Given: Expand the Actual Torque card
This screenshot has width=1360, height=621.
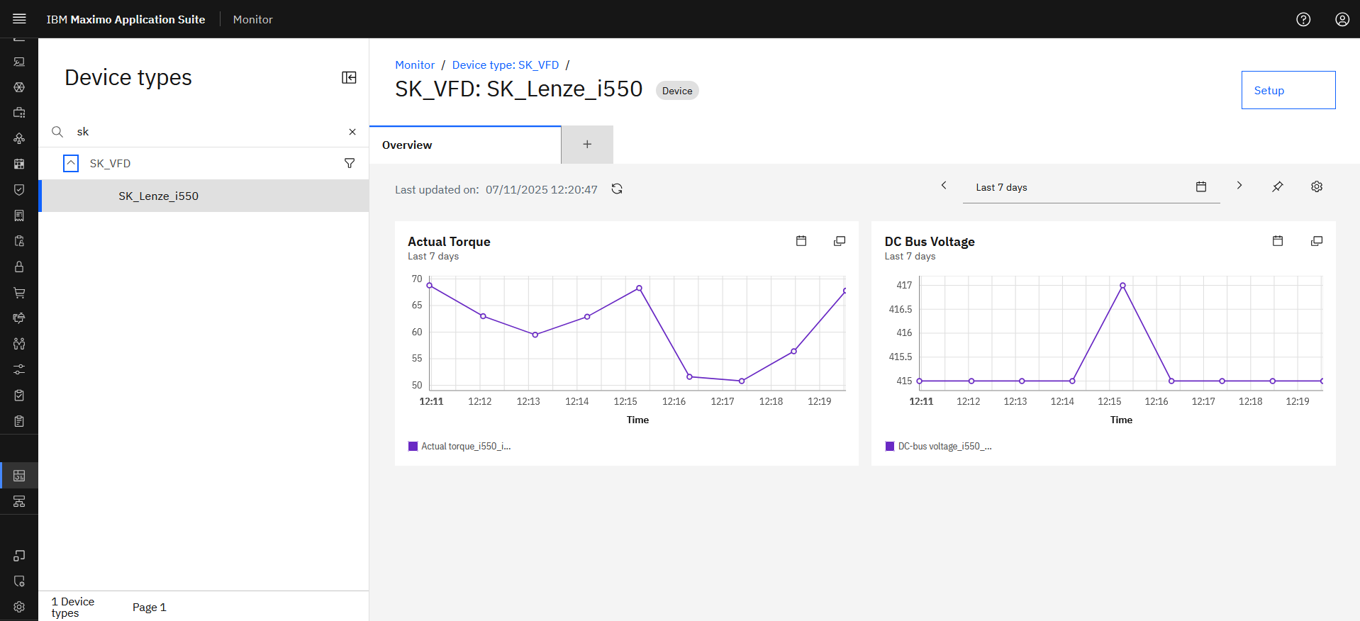Looking at the screenshot, I should 840,241.
